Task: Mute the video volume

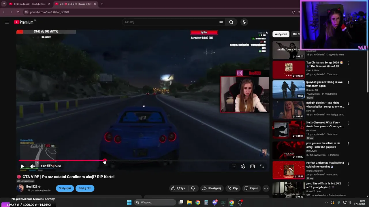Action: point(32,166)
